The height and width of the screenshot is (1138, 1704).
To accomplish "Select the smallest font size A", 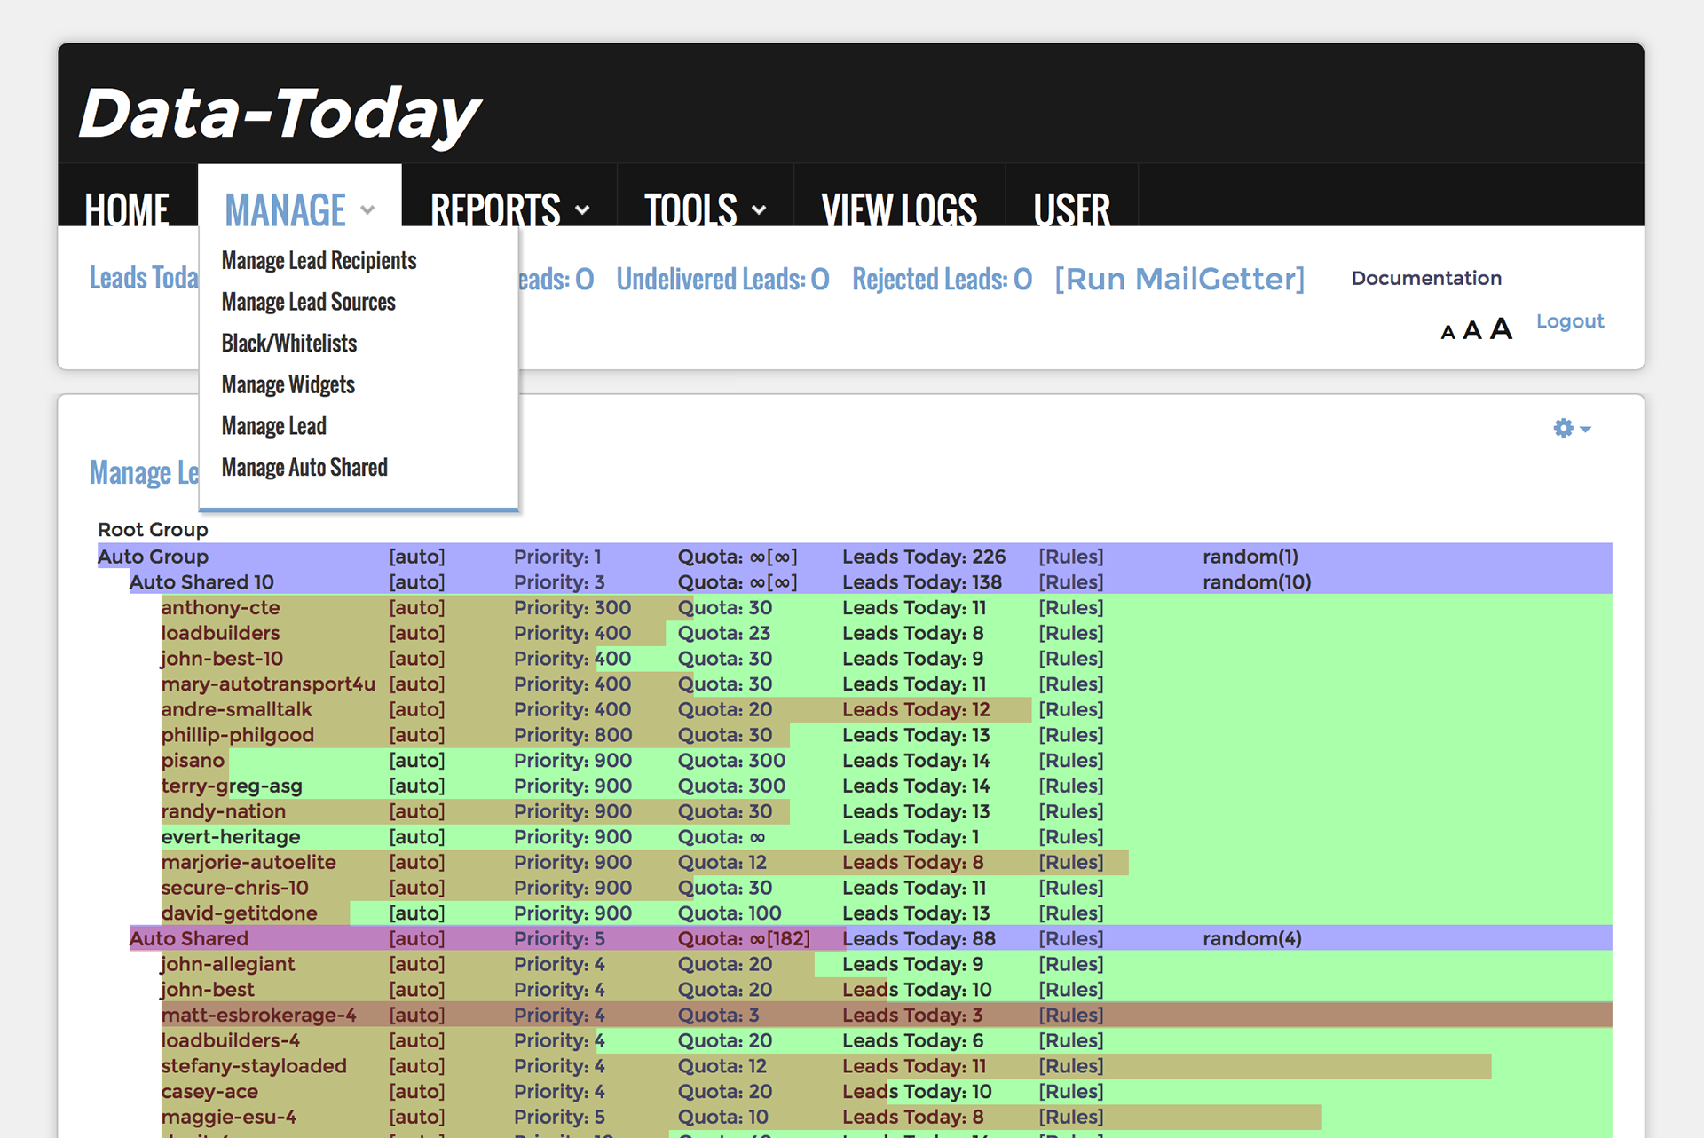I will click(x=1448, y=333).
